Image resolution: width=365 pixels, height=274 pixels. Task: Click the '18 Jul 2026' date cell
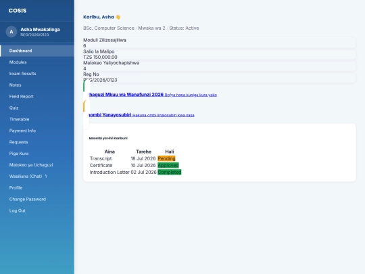(143, 158)
